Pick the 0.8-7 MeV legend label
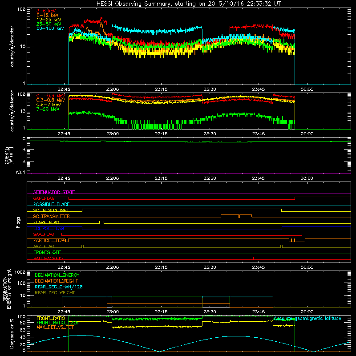Viewport: 356px width, 356px height. (x=49, y=105)
